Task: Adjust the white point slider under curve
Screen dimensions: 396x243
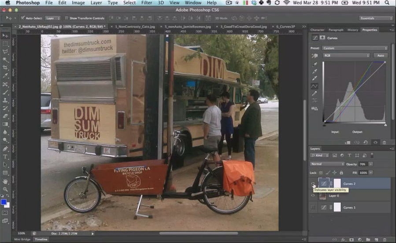Action: 385,125
